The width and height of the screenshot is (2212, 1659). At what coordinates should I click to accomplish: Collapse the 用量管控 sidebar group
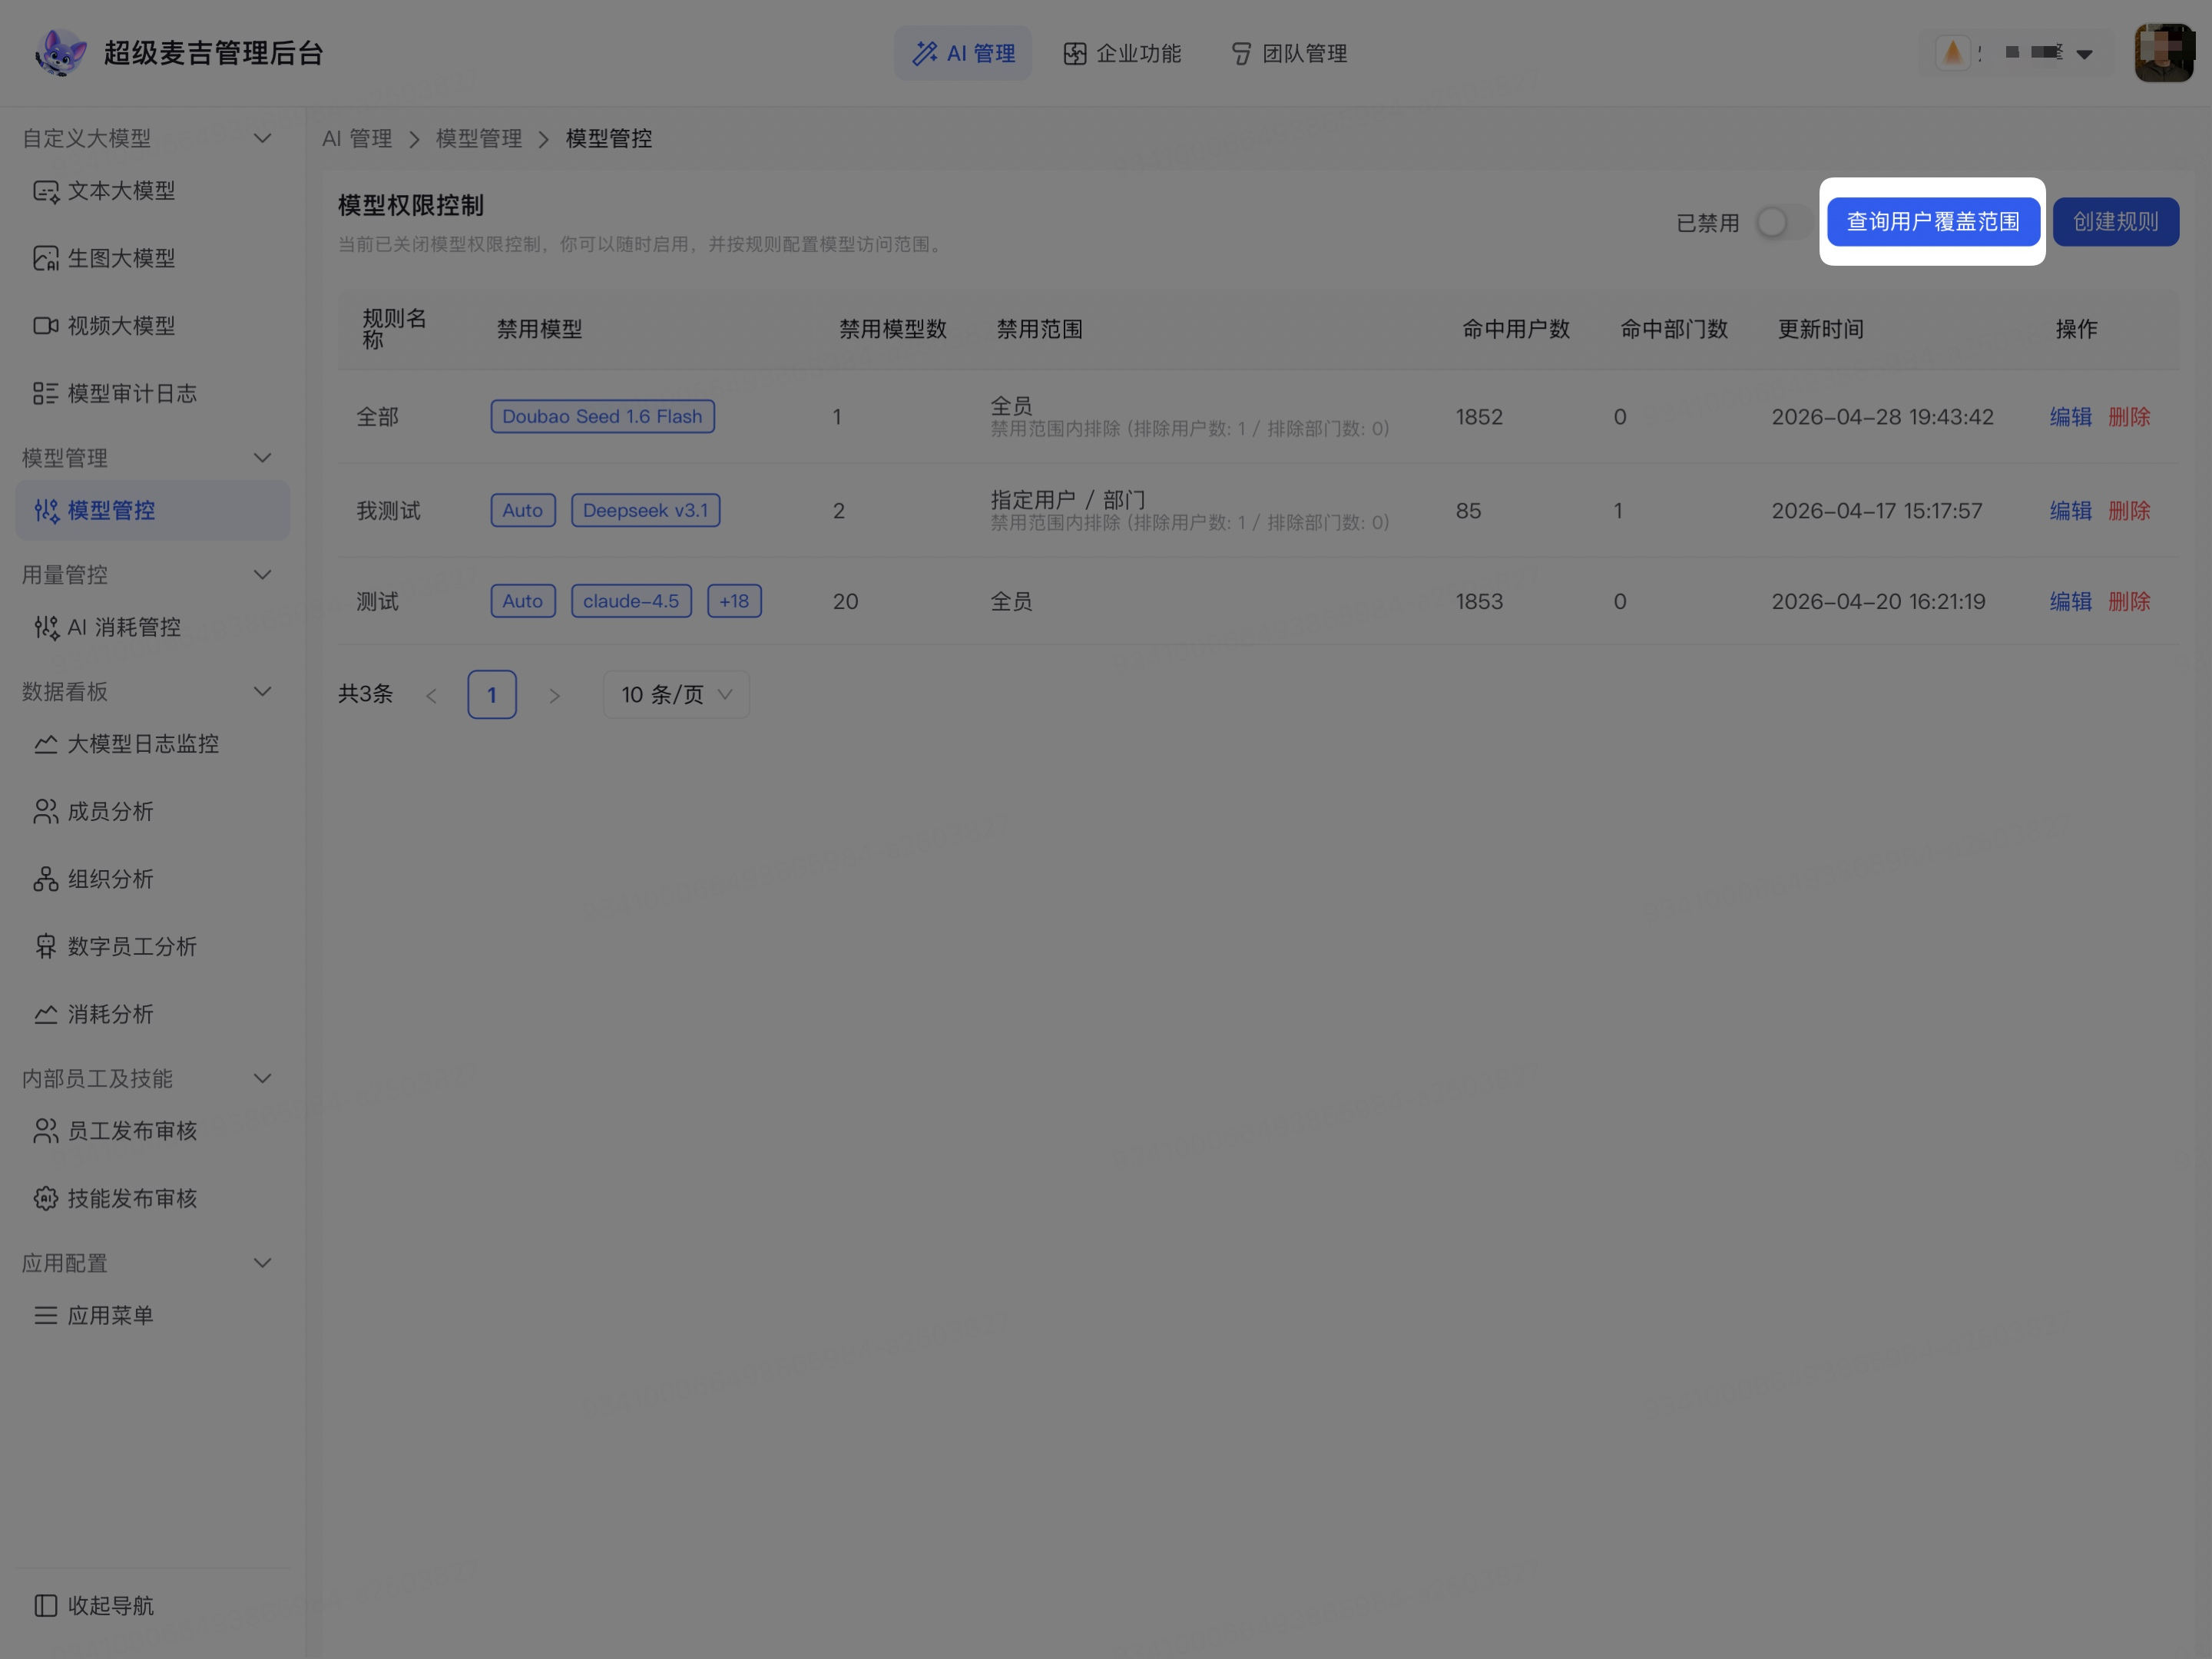pos(262,575)
